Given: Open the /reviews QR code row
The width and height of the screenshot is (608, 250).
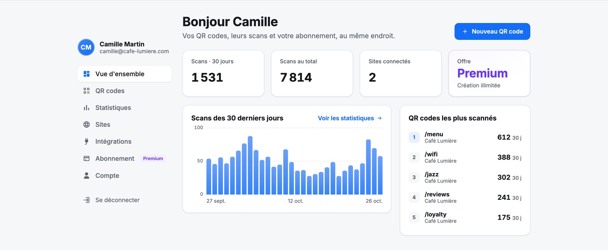Looking at the screenshot, I should pyautogui.click(x=465, y=197).
